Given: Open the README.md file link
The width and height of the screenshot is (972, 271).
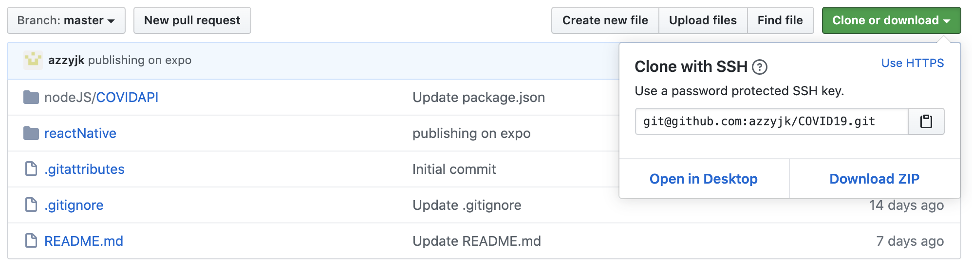Looking at the screenshot, I should click(x=84, y=241).
